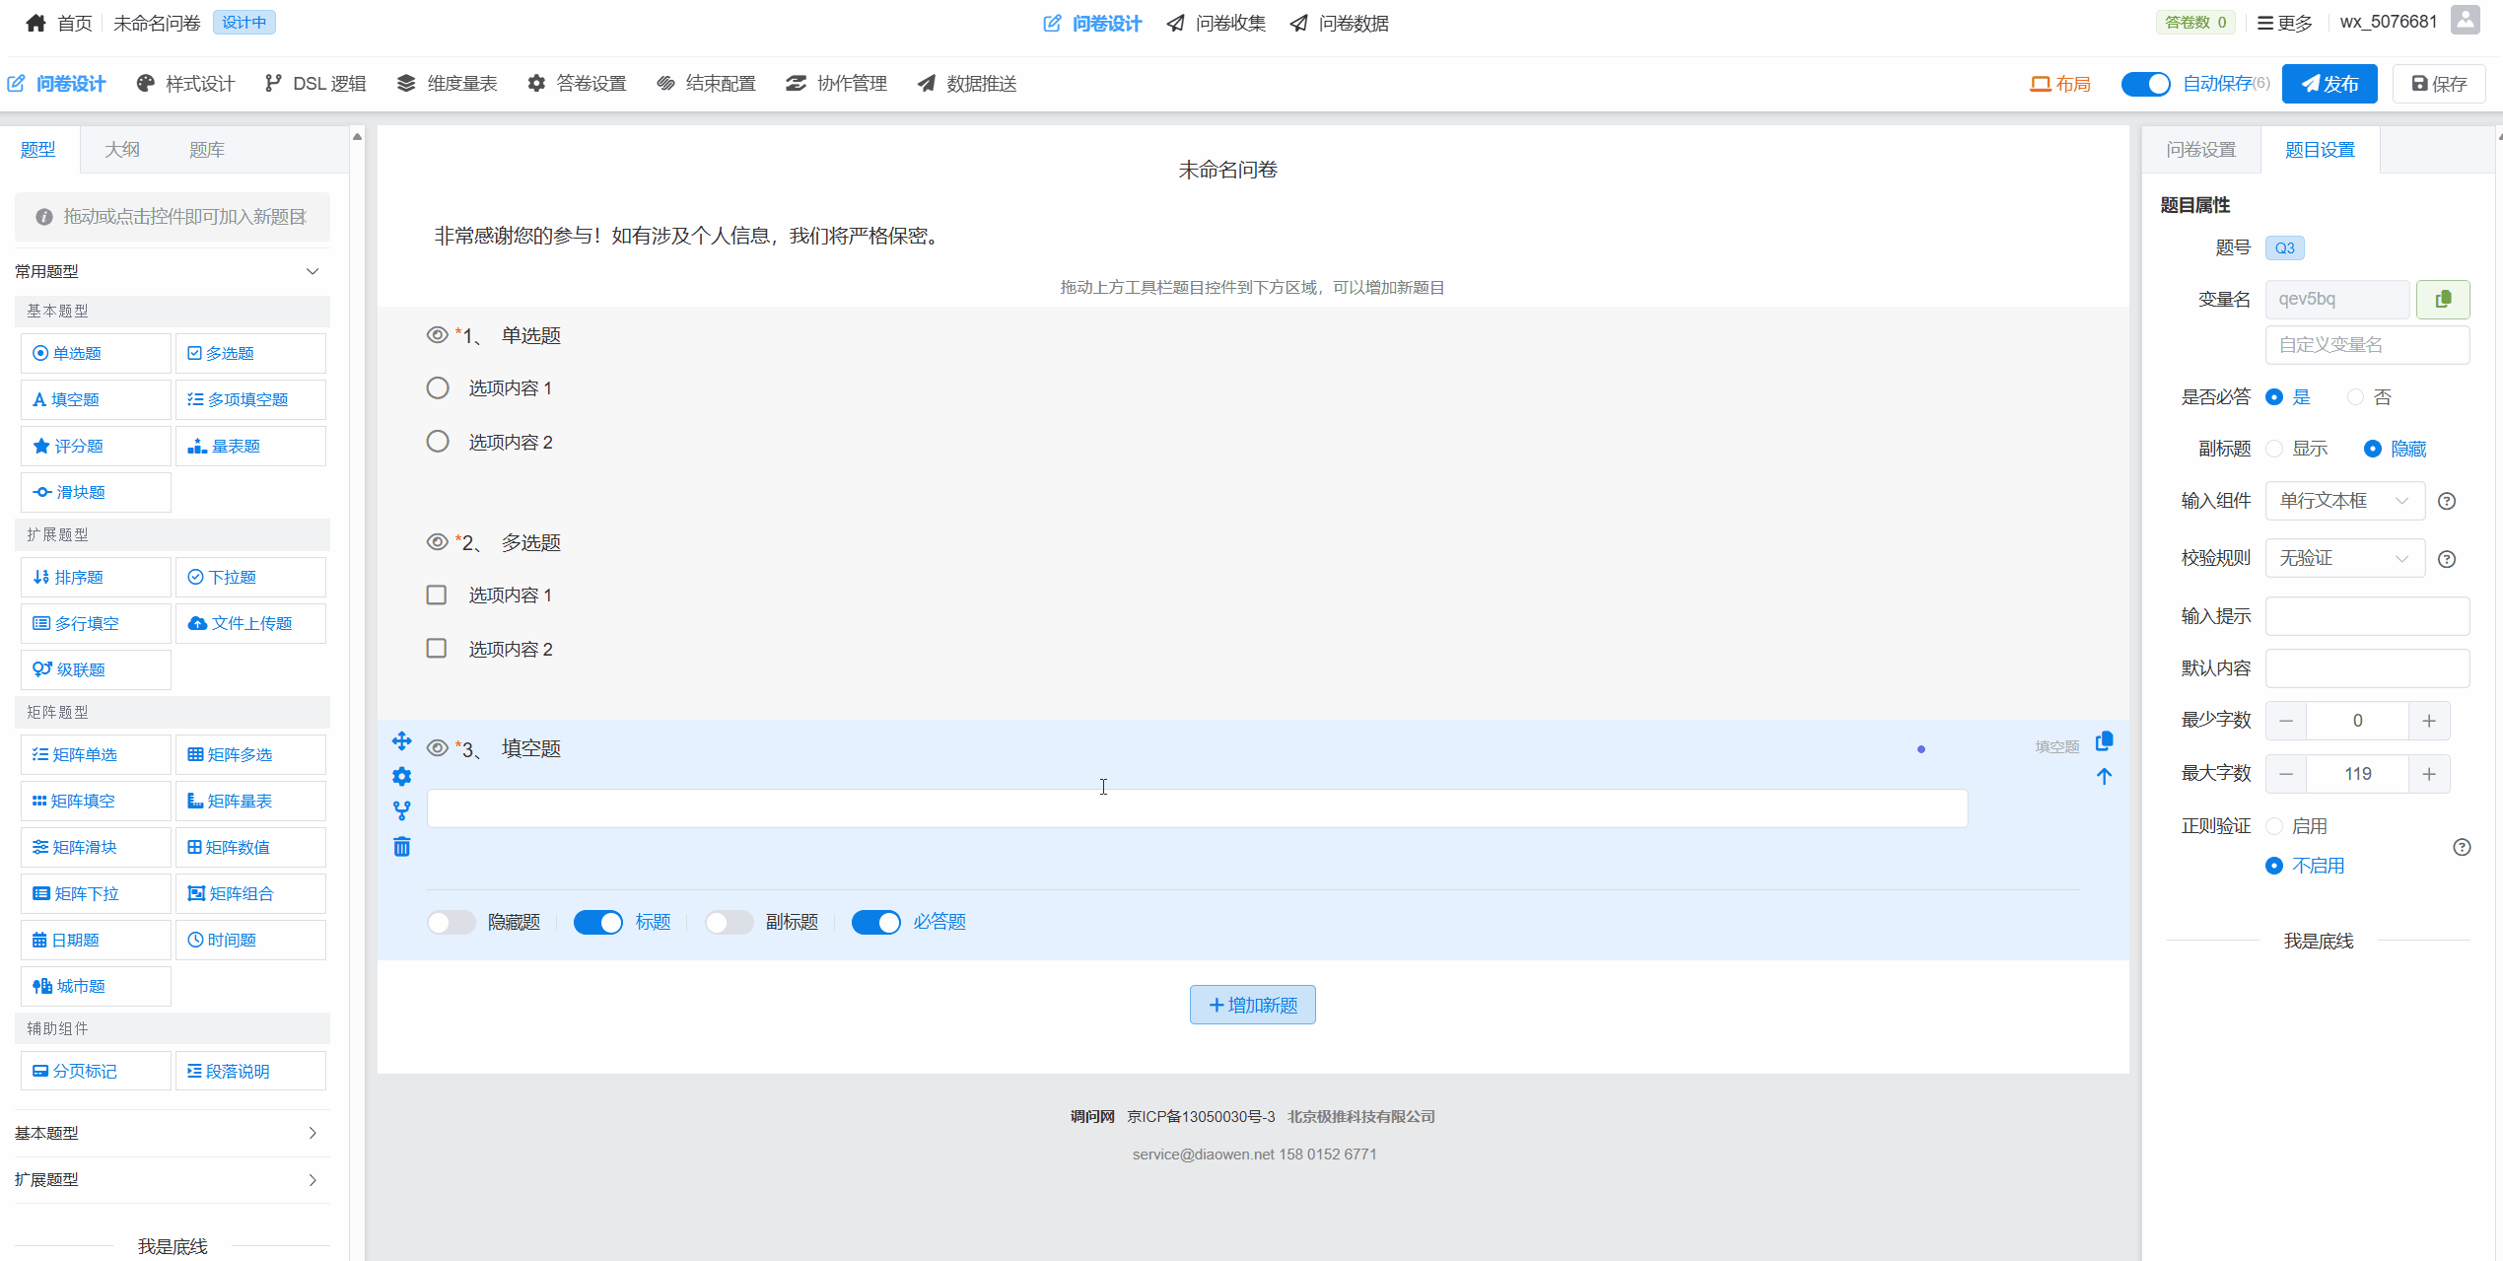Viewport: 2503px width, 1261px height.
Task: Copy variable name qev5bq with green icon
Action: point(2442,299)
